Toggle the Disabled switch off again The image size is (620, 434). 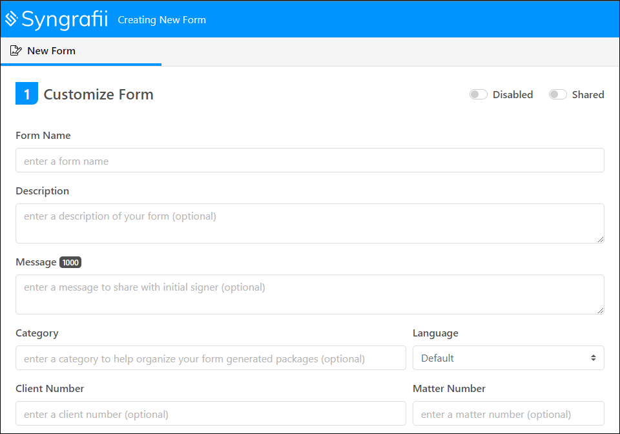(x=478, y=94)
